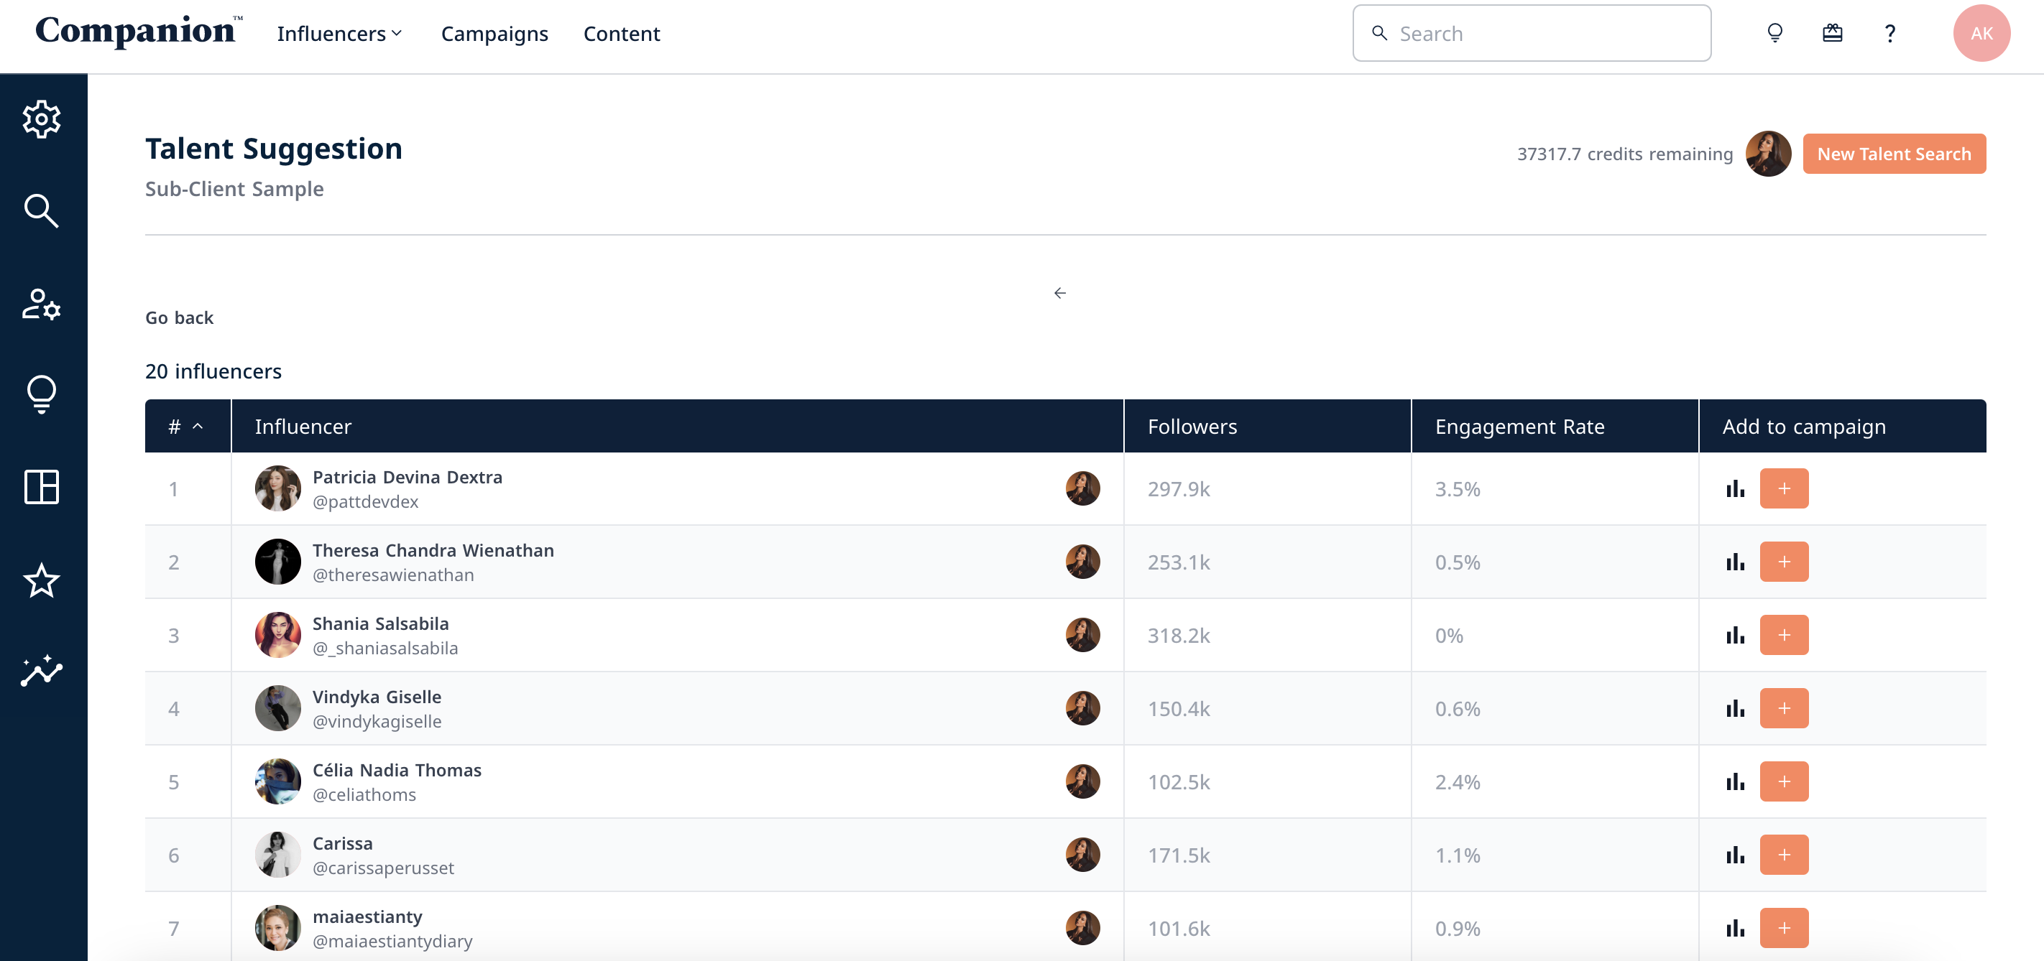This screenshot has width=2044, height=961.
Task: Go to the Campaigns menu item
Action: (x=494, y=33)
